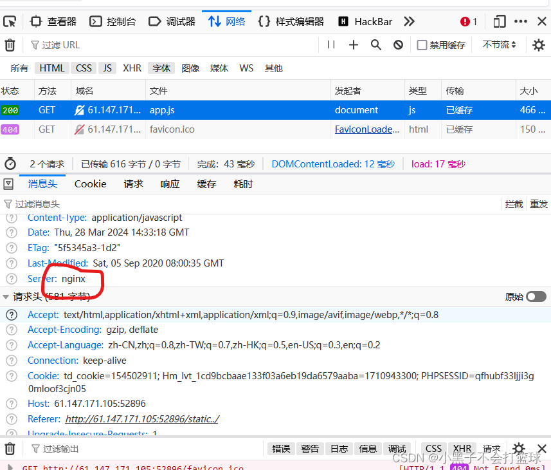Viewport: 551px width, 470px height.
Task: Open Responsive Design Mode
Action: click(500, 21)
